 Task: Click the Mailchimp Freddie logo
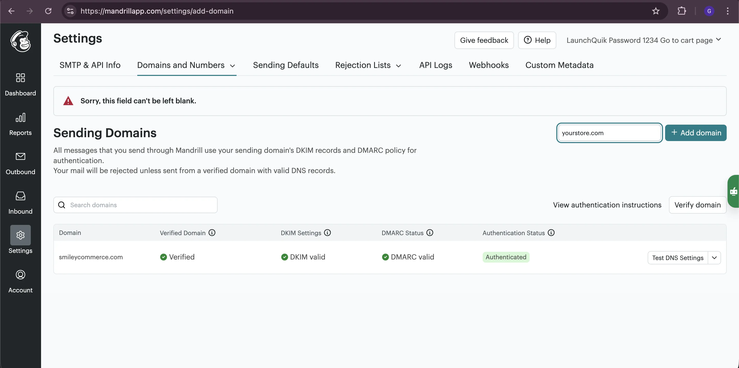(x=21, y=41)
